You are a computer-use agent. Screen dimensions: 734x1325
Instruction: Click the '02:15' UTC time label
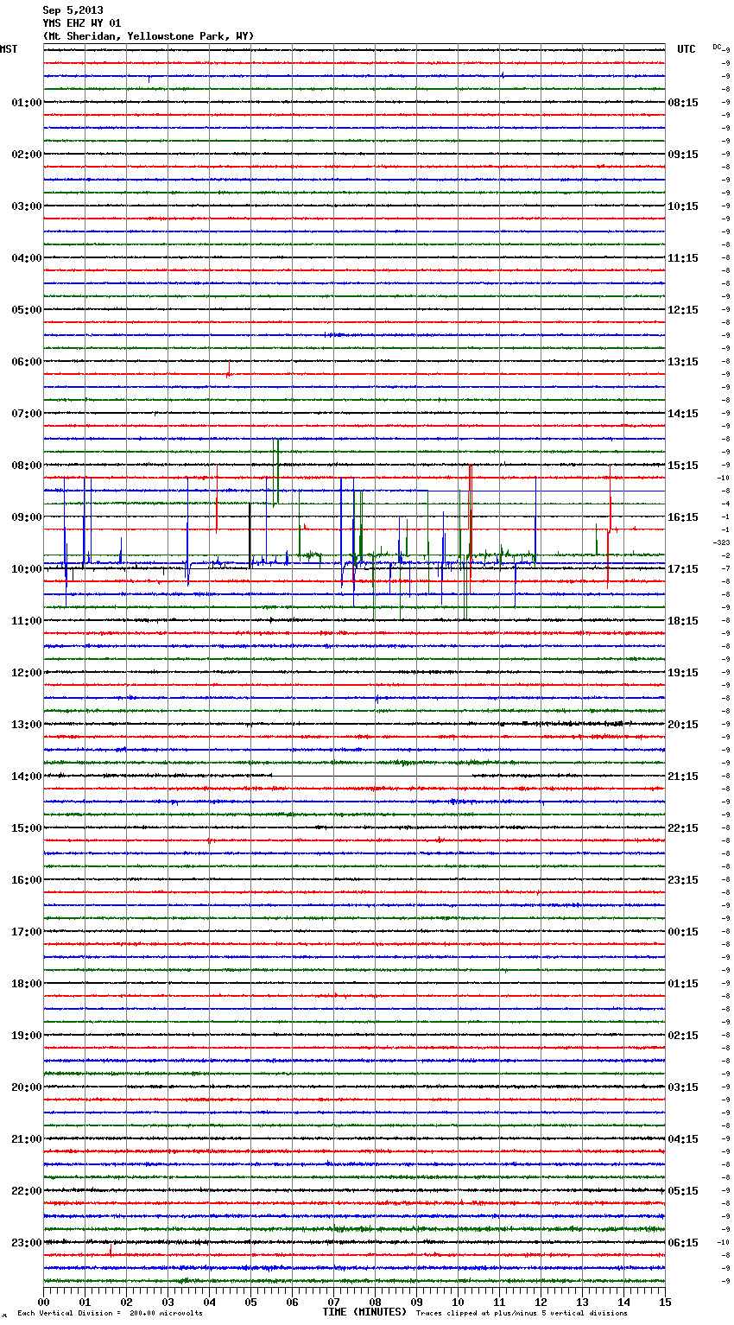click(x=683, y=1036)
